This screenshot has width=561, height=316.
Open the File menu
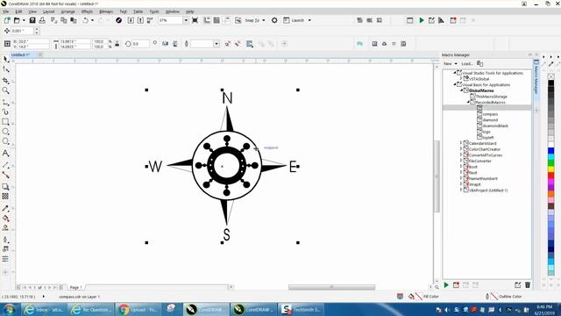point(6,11)
